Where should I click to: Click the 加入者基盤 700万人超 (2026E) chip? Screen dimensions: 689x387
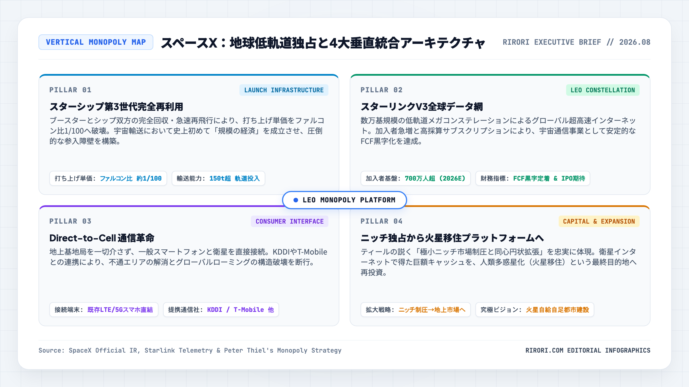coord(415,178)
